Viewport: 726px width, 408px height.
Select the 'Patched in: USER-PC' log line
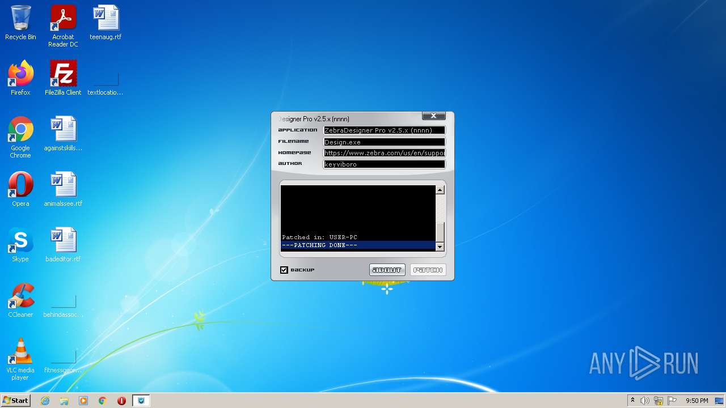[358, 237]
